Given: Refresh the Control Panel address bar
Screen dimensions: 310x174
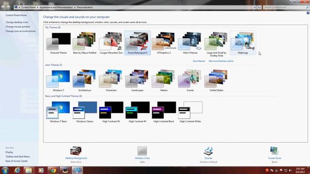Looking at the screenshot, I should coord(259,7).
